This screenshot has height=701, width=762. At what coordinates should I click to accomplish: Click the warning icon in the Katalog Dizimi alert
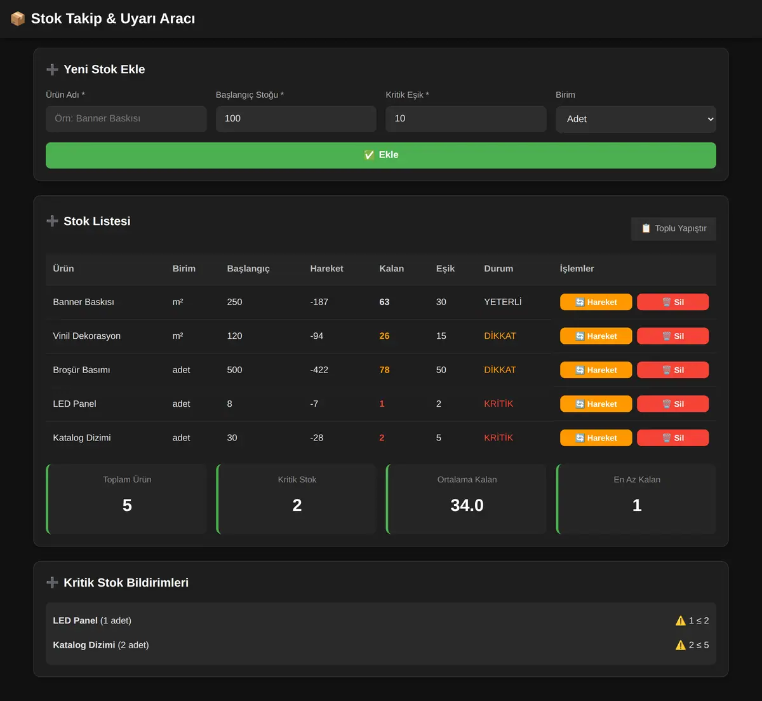click(x=681, y=645)
